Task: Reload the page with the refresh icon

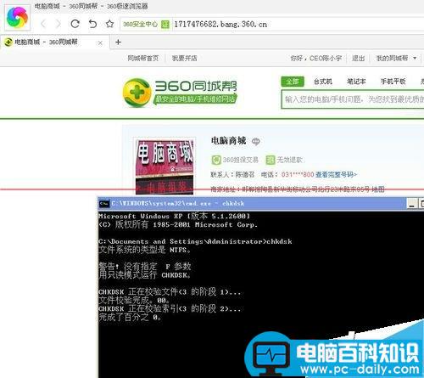Action: click(x=75, y=24)
